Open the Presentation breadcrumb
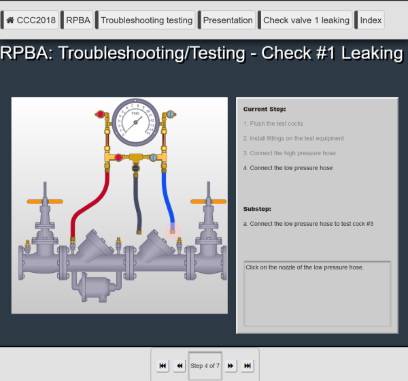The image size is (408, 381). pos(228,20)
